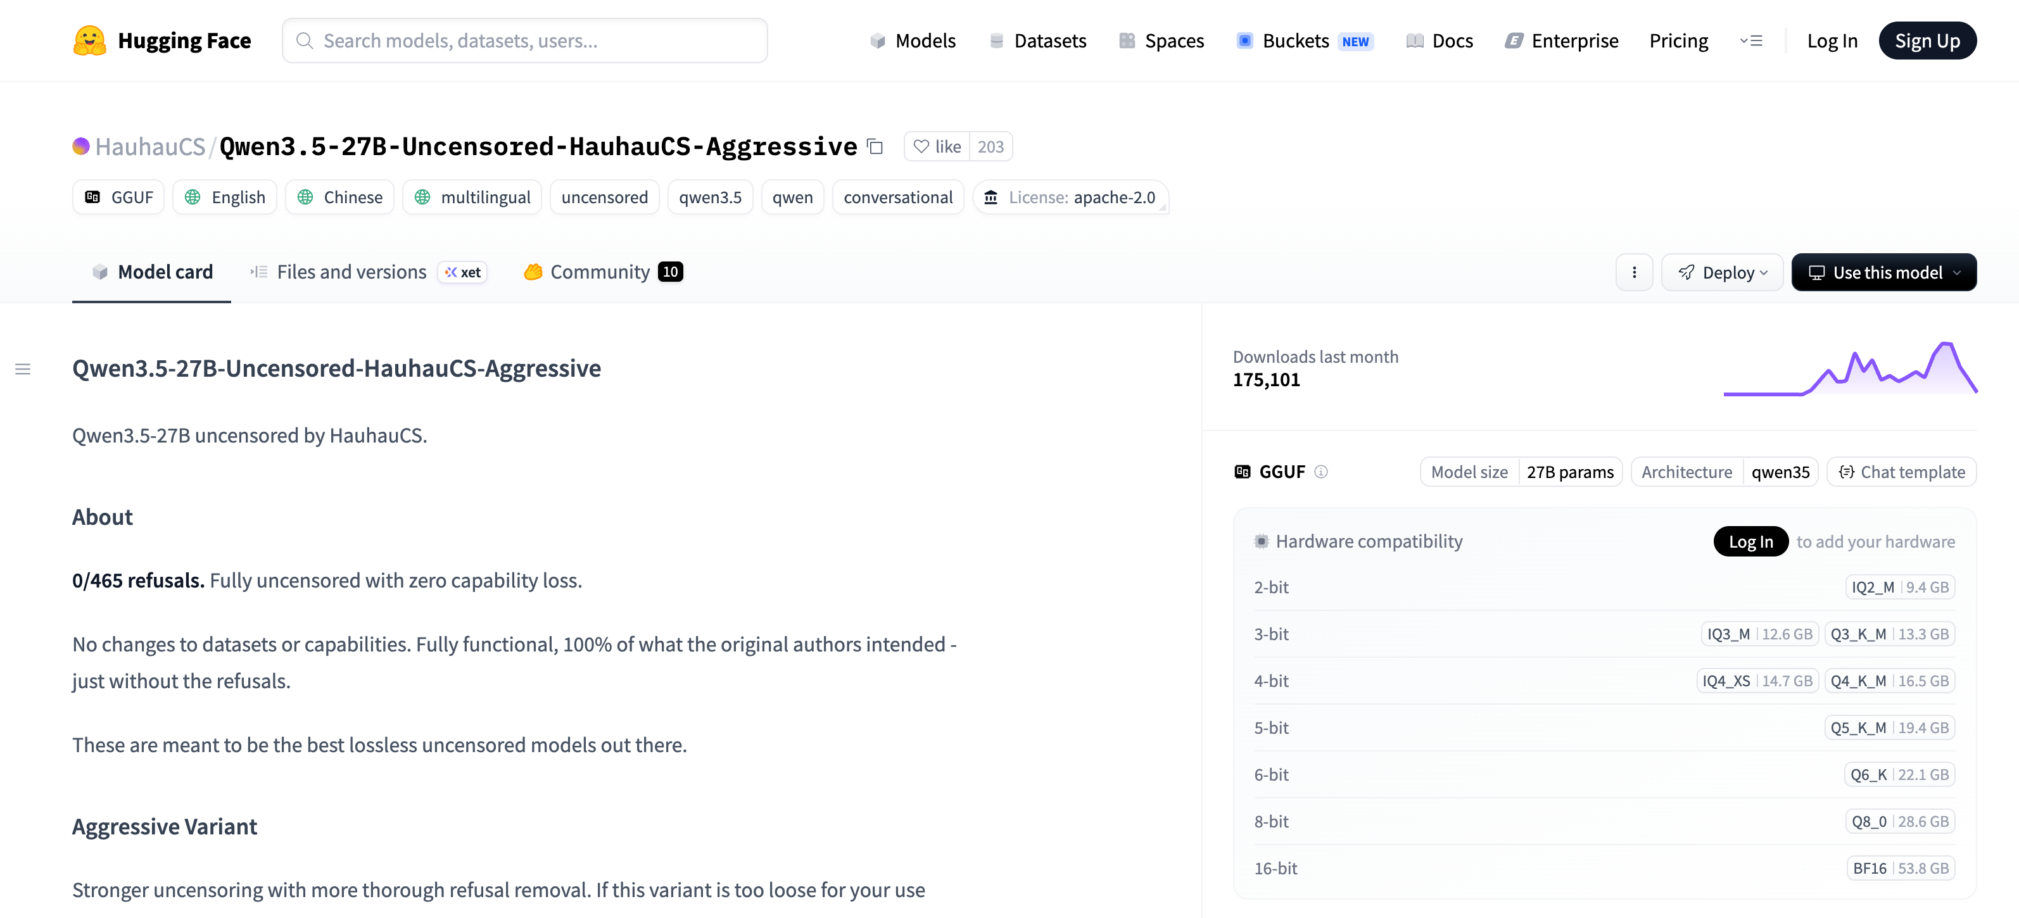Screen dimensions: 2019x918
Task: Open the table of contents sidebar icon
Action: 23,369
